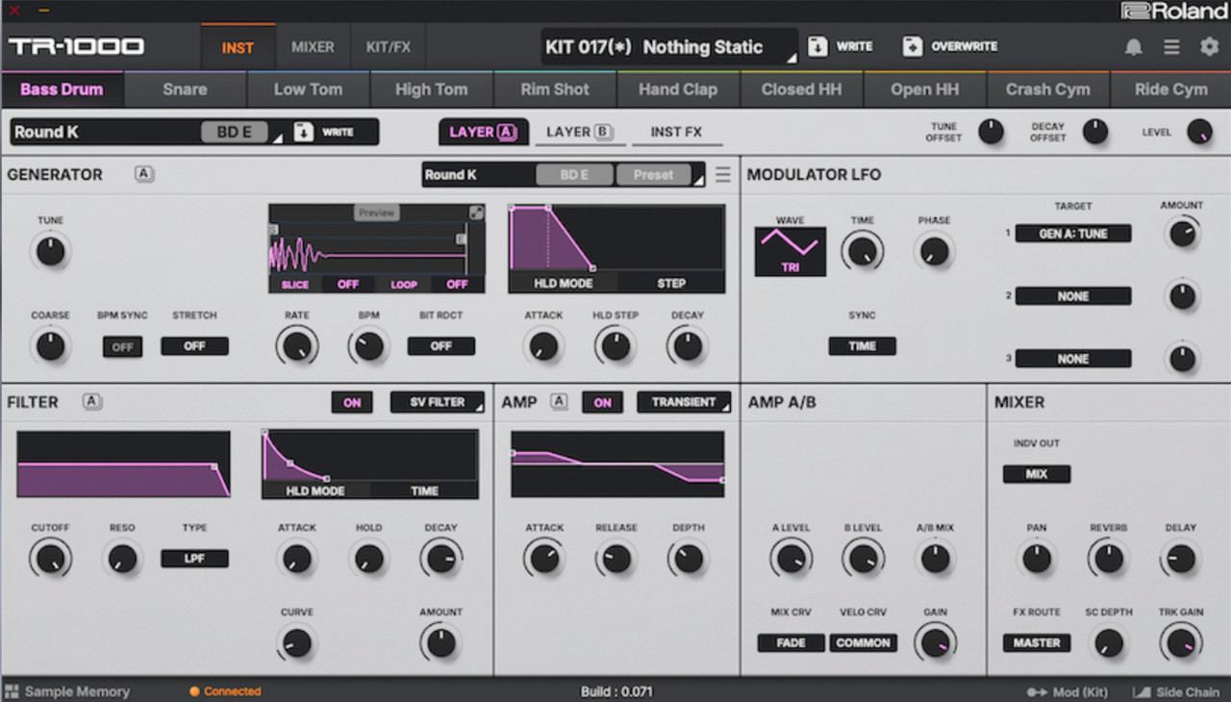Toggle filter HLD MODE time setting
The height and width of the screenshot is (702, 1231).
click(424, 490)
